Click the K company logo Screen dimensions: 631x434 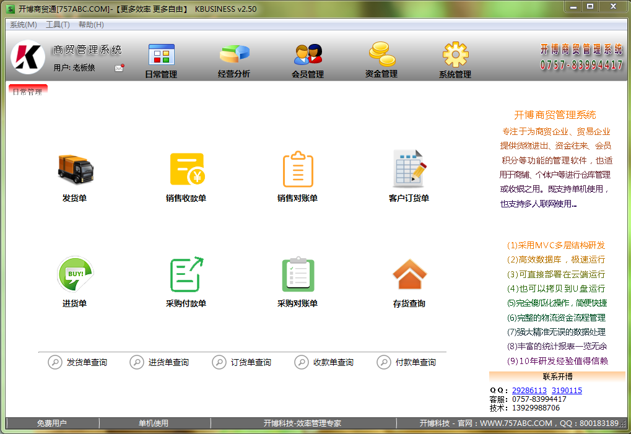pos(28,57)
